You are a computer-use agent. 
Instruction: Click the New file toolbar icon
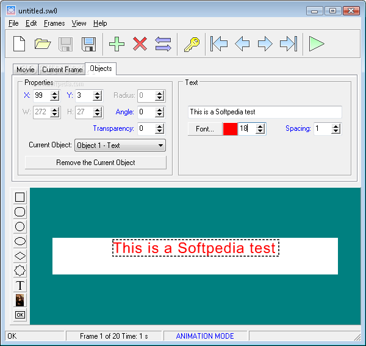tap(19, 44)
